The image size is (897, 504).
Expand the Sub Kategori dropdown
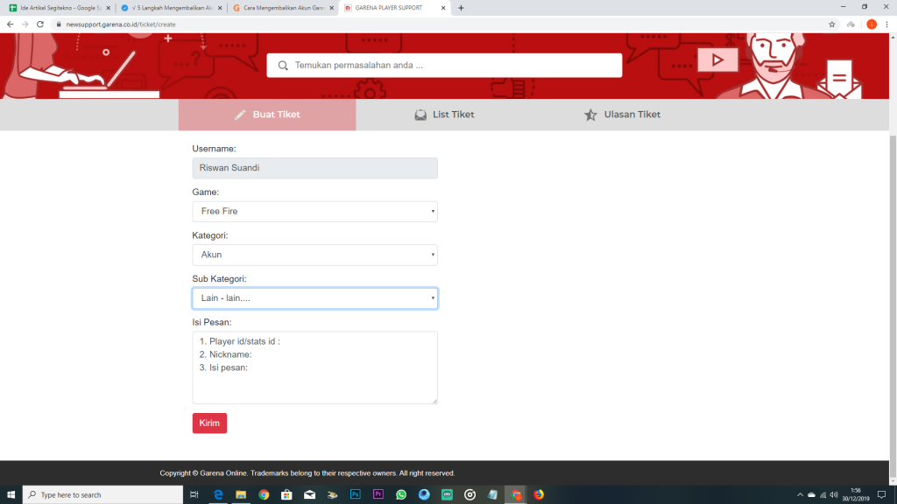(314, 298)
